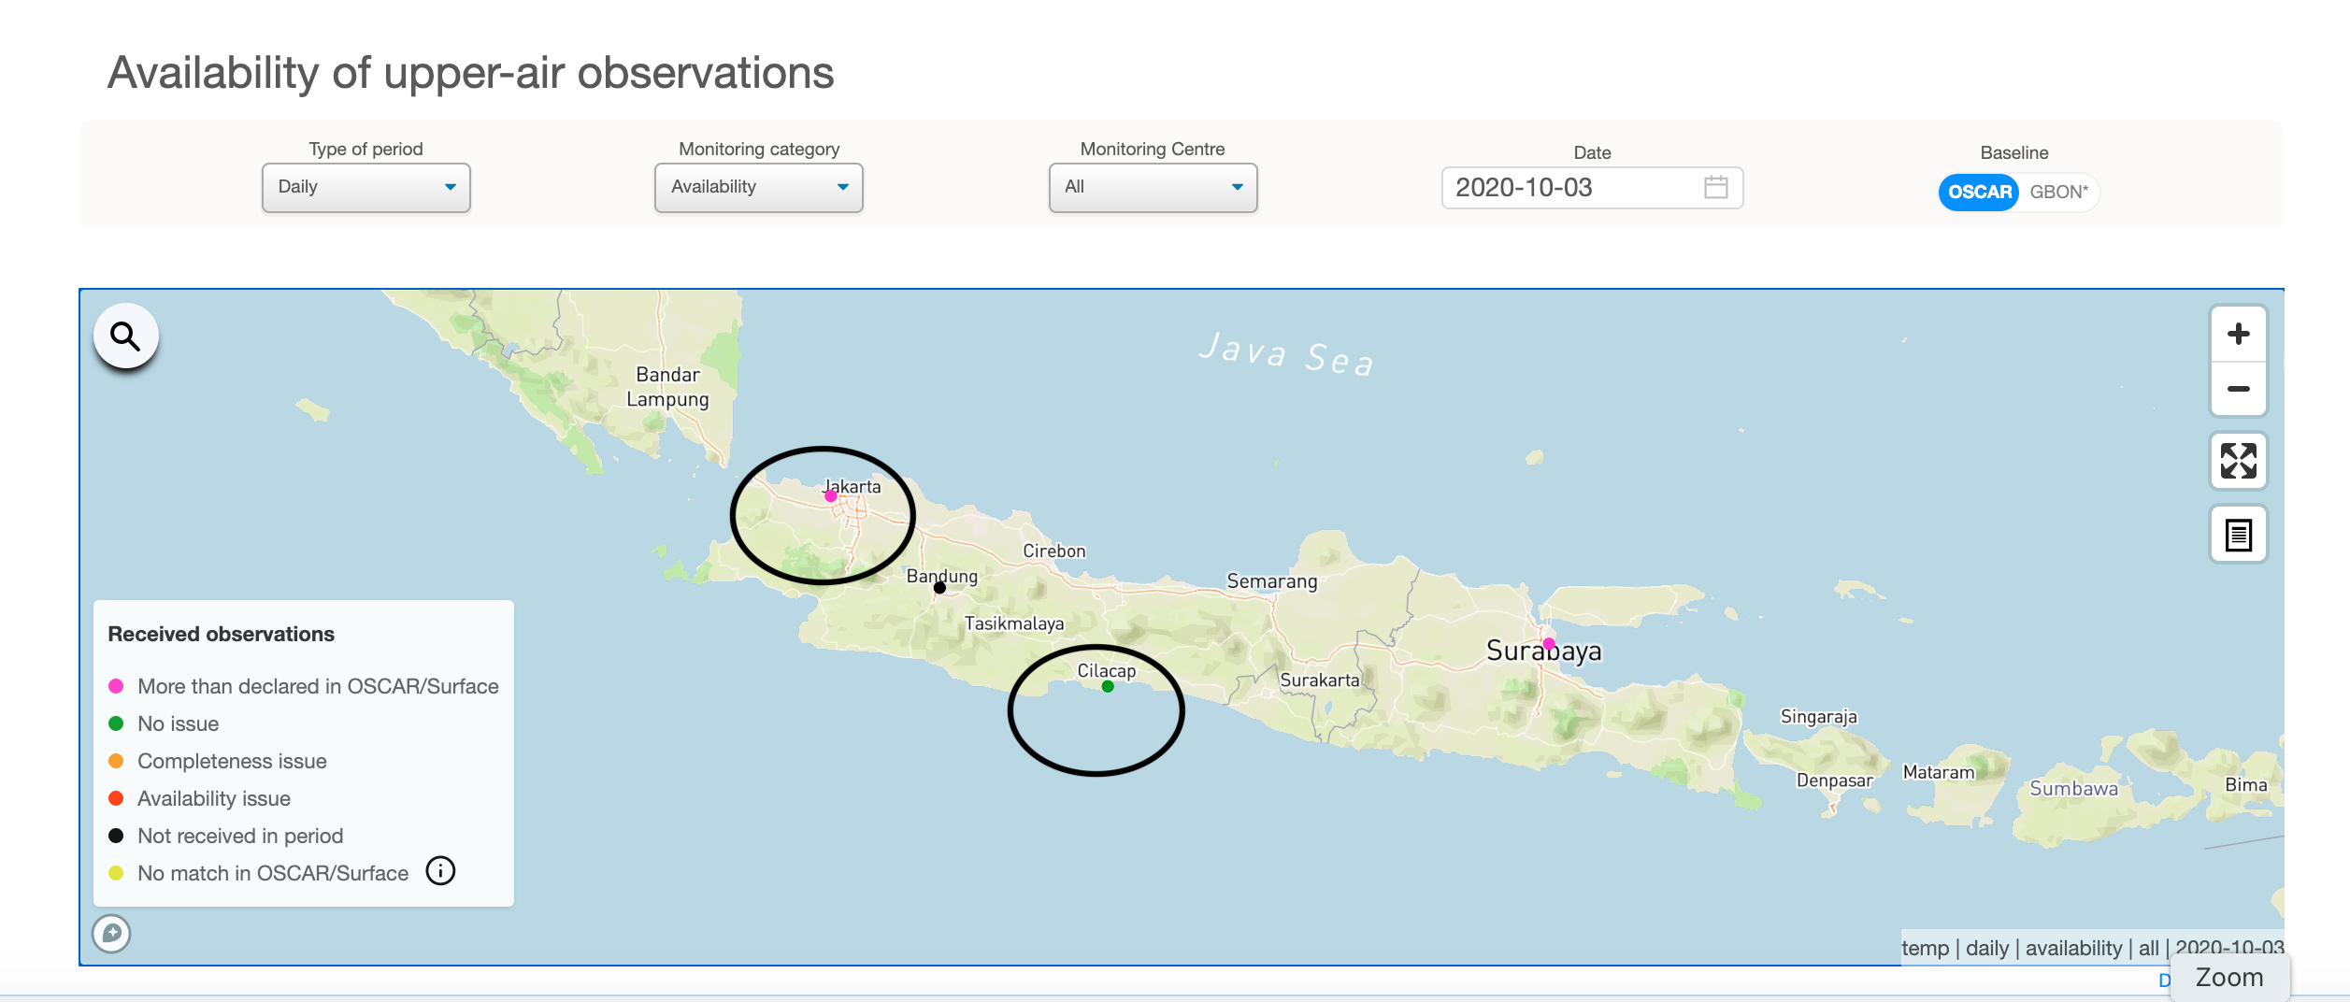Screen dimensions: 2350x1002
Task: Select the OSCAR baseline toggle
Action: click(x=1979, y=192)
